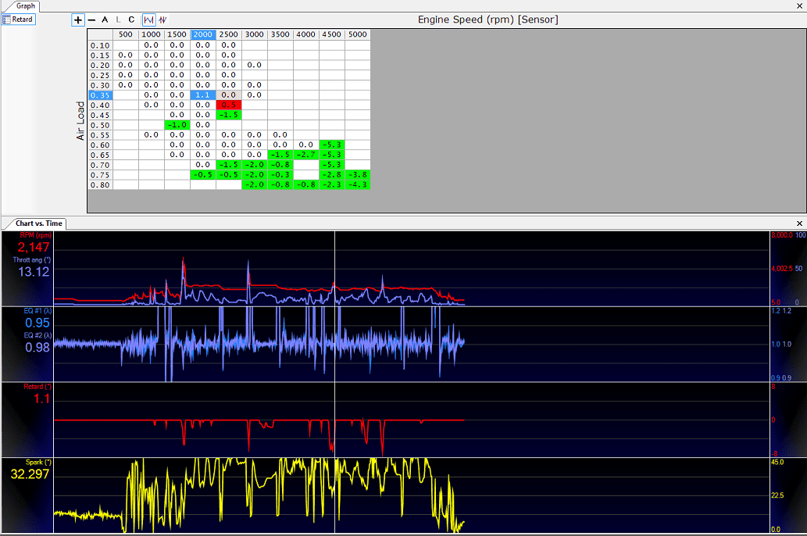Click the -4.3 cell at 5000 rpm
The width and height of the screenshot is (807, 536).
click(x=358, y=185)
